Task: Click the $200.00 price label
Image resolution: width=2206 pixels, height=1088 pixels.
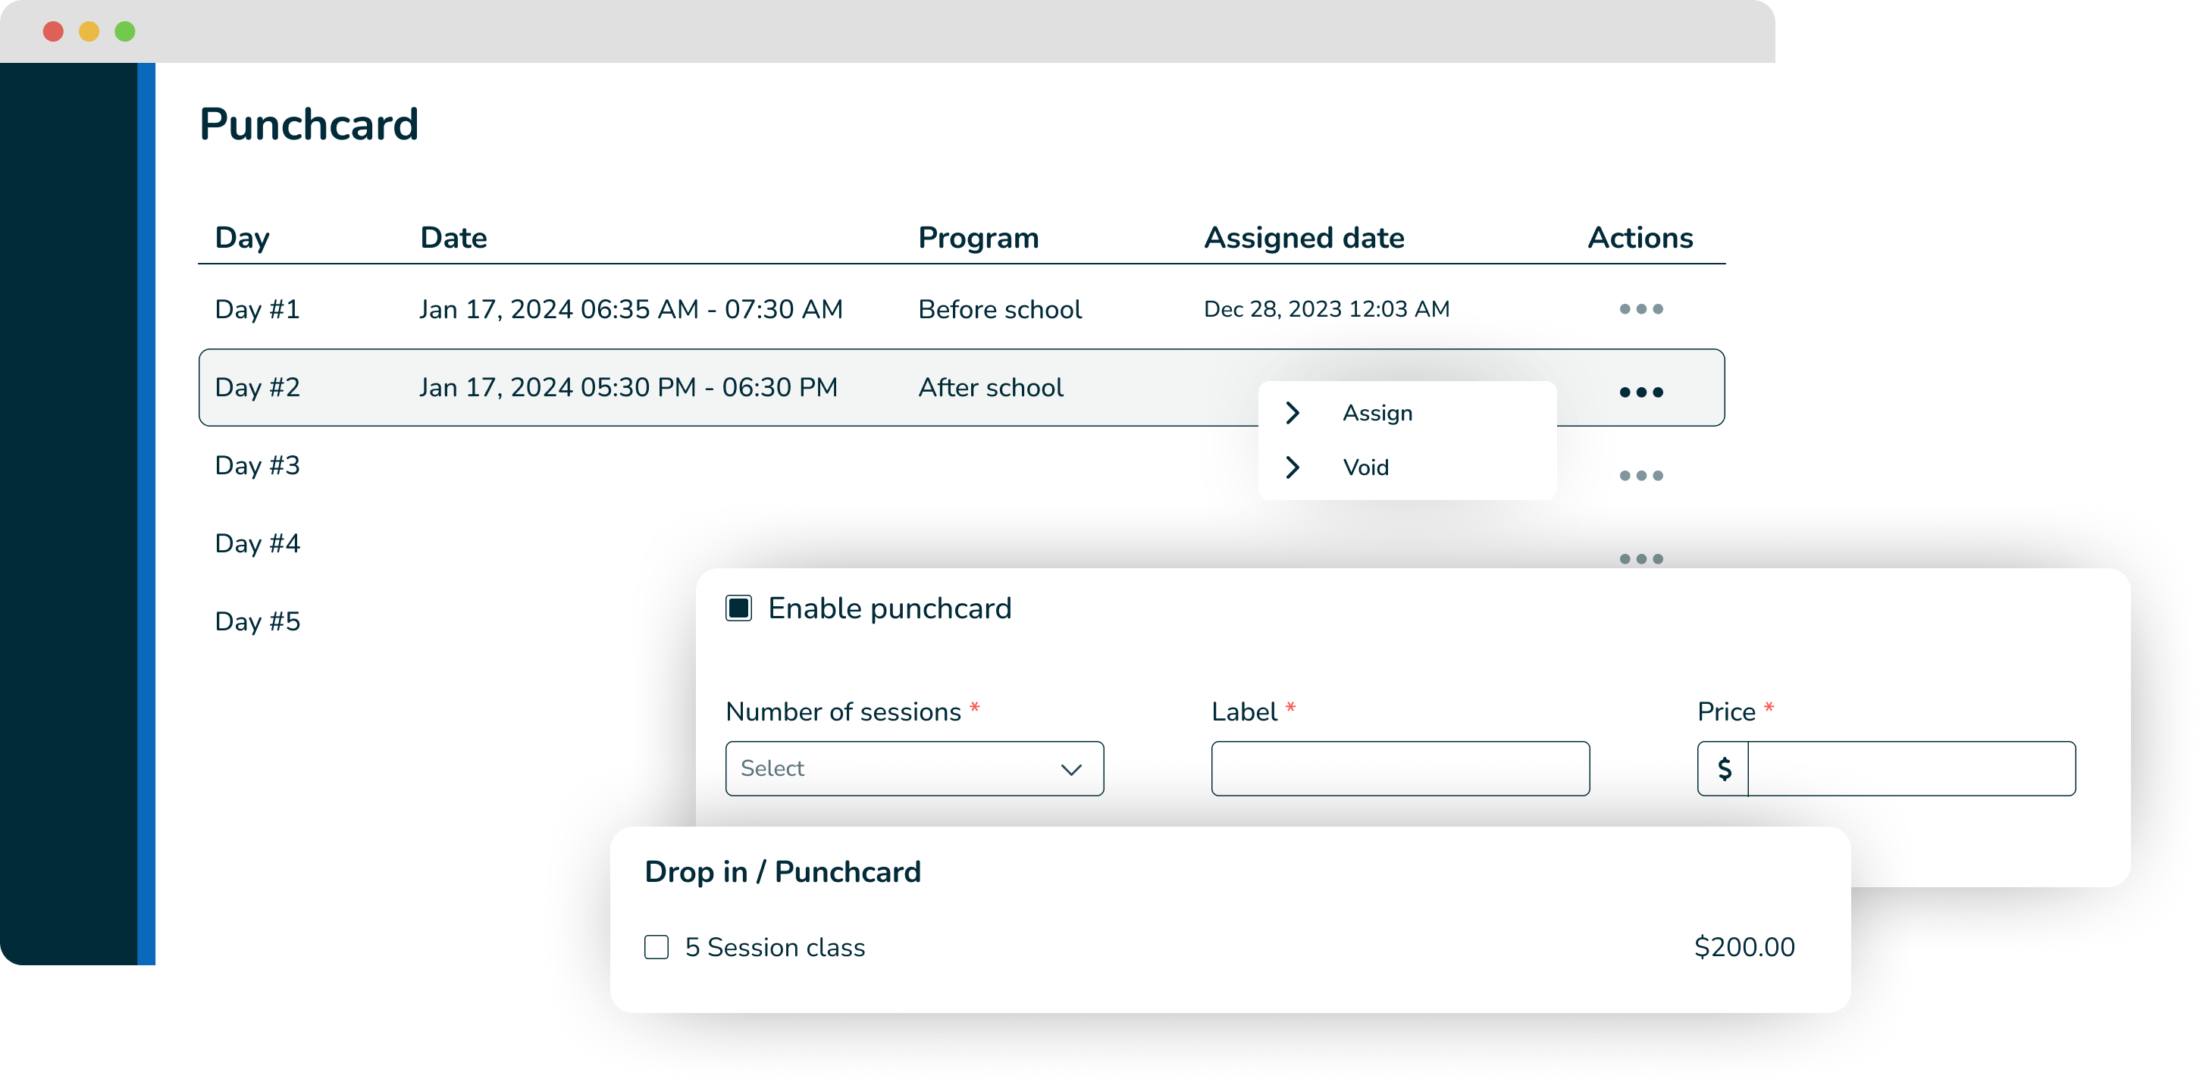Action: [1744, 948]
